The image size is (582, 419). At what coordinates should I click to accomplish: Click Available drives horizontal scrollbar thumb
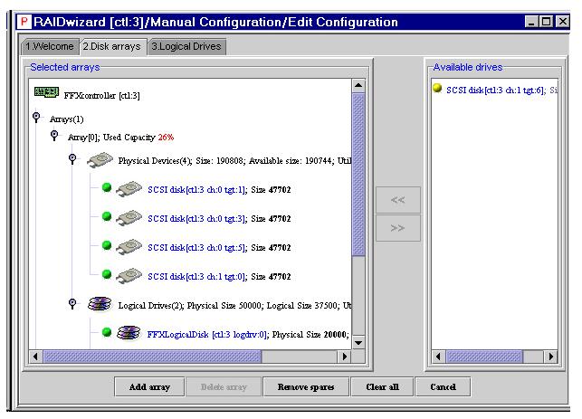pyautogui.click(x=484, y=357)
